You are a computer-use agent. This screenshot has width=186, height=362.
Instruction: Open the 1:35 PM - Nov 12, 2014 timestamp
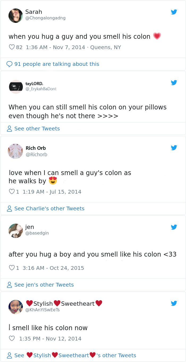pyautogui.click(x=50, y=339)
